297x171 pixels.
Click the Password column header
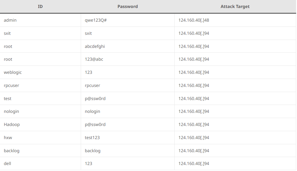128,7
